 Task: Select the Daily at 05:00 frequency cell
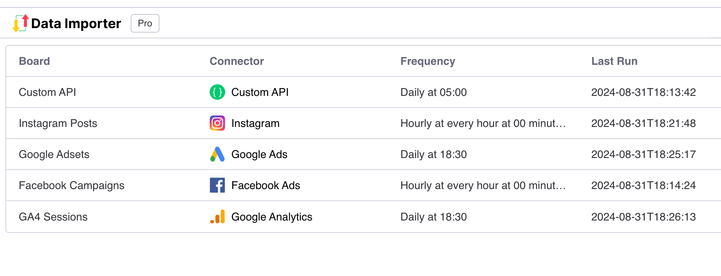point(434,92)
